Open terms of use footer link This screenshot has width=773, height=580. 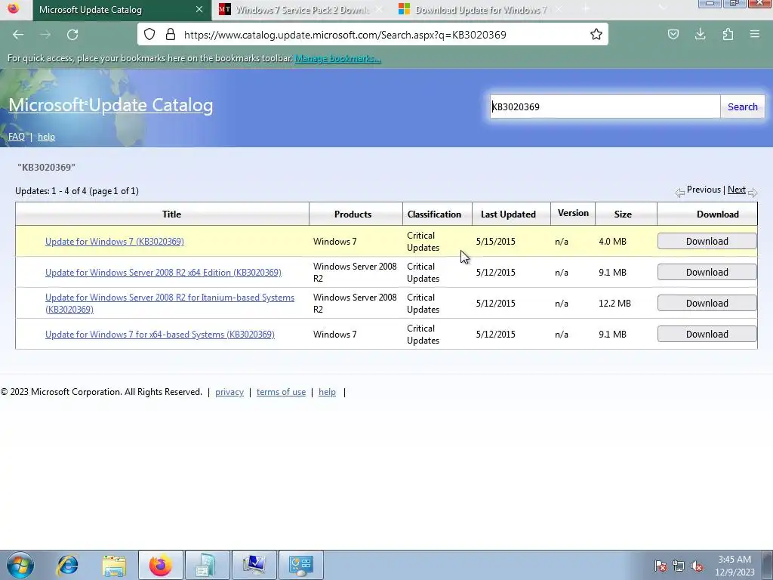click(x=281, y=392)
